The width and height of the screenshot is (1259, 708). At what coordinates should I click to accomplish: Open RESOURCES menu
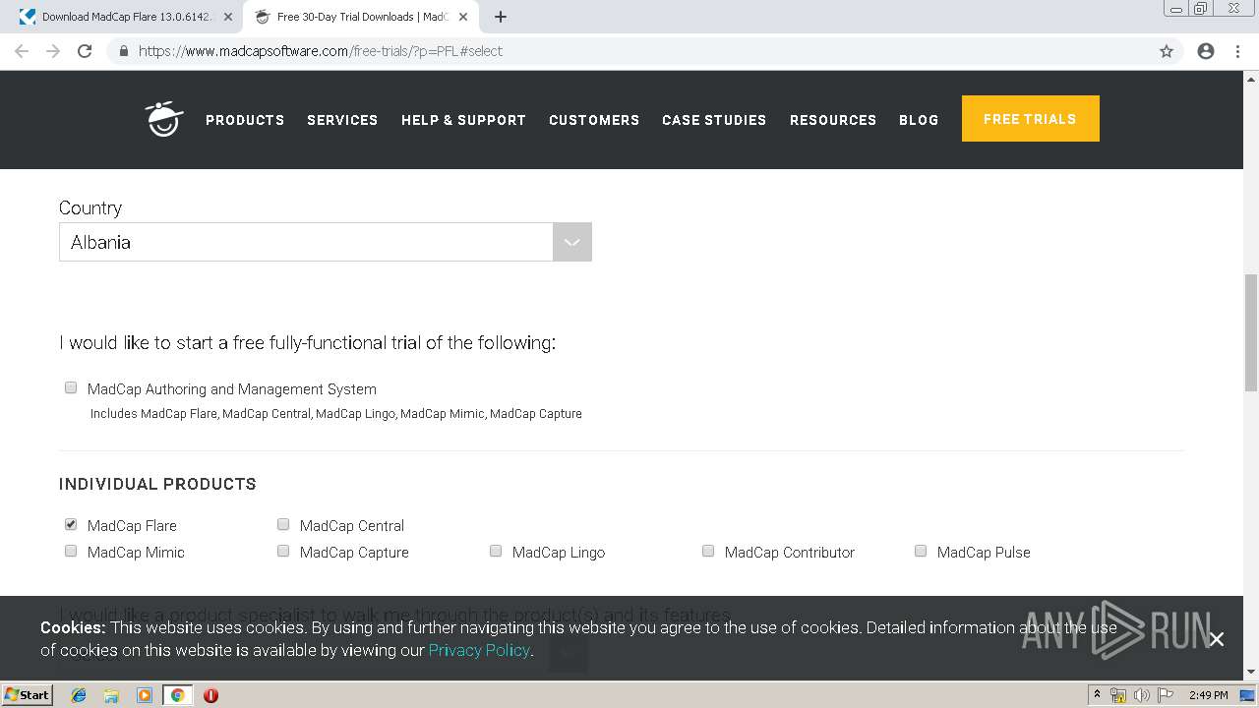pyautogui.click(x=833, y=120)
